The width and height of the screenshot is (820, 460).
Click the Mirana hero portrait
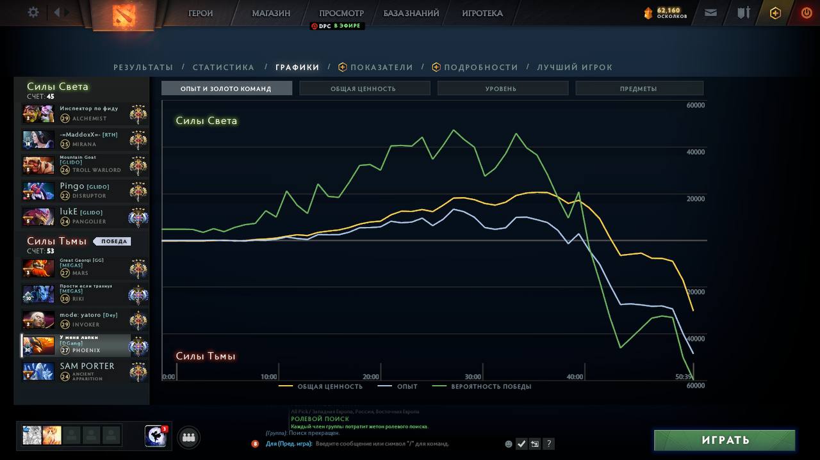coord(38,139)
